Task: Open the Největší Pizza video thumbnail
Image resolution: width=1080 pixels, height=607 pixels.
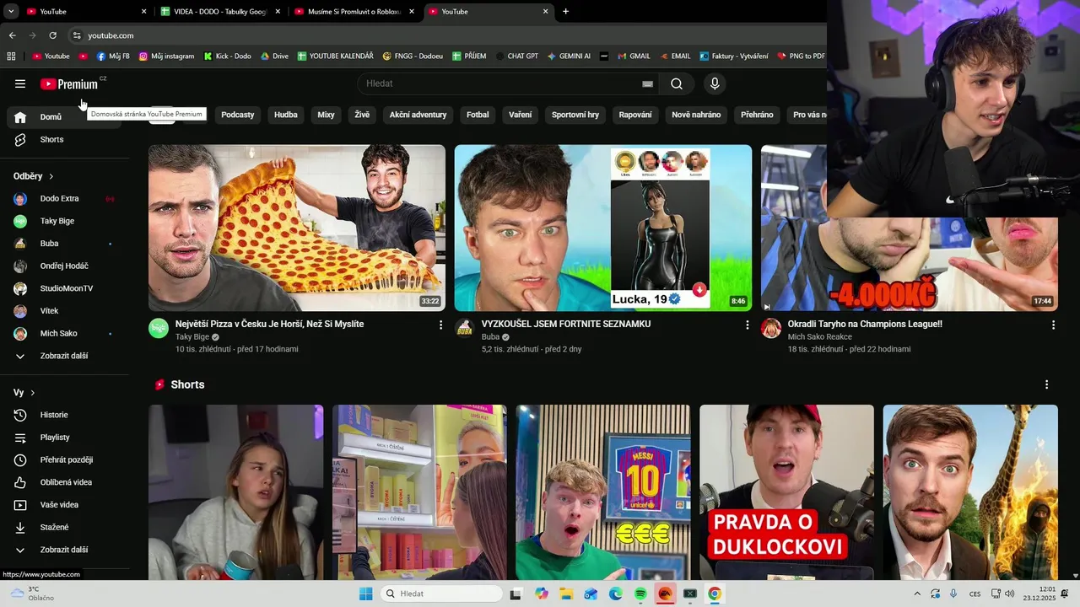Action: pyautogui.click(x=297, y=228)
